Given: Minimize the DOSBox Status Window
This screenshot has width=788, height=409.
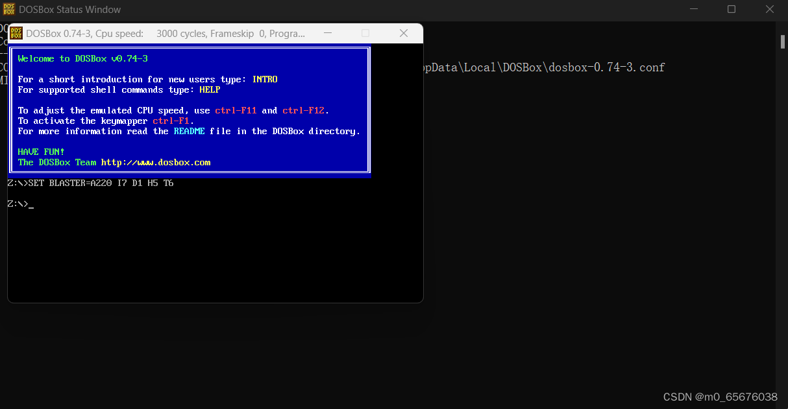Looking at the screenshot, I should 693,9.
